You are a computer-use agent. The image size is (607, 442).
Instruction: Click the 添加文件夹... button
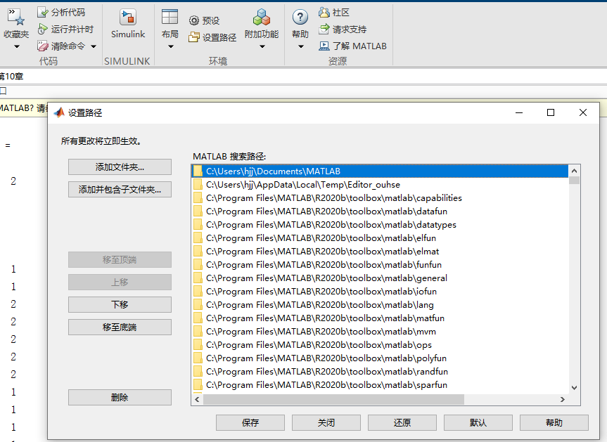tap(120, 167)
